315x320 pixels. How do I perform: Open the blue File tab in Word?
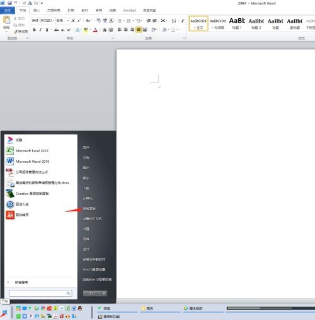coord(8,10)
